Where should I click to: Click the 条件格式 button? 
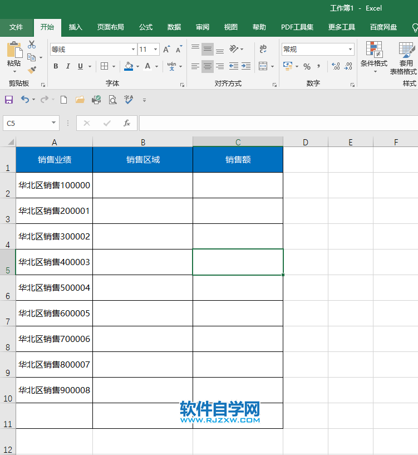pyautogui.click(x=373, y=56)
